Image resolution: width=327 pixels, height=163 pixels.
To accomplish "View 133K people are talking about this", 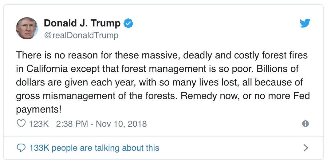I will coord(94,148).
